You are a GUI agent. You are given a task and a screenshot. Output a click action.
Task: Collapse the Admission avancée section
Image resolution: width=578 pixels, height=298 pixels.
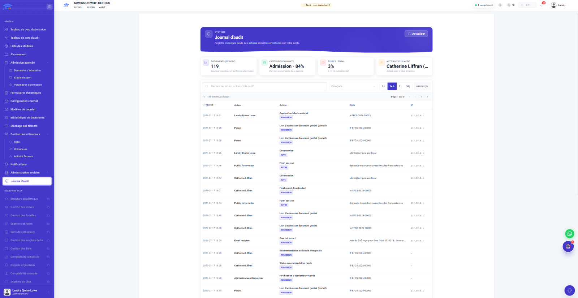tap(27, 62)
